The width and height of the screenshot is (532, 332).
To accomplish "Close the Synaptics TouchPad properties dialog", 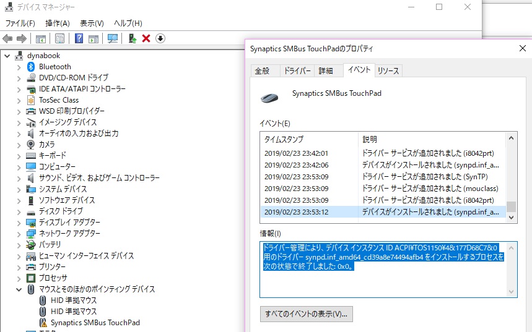I will (x=523, y=48).
